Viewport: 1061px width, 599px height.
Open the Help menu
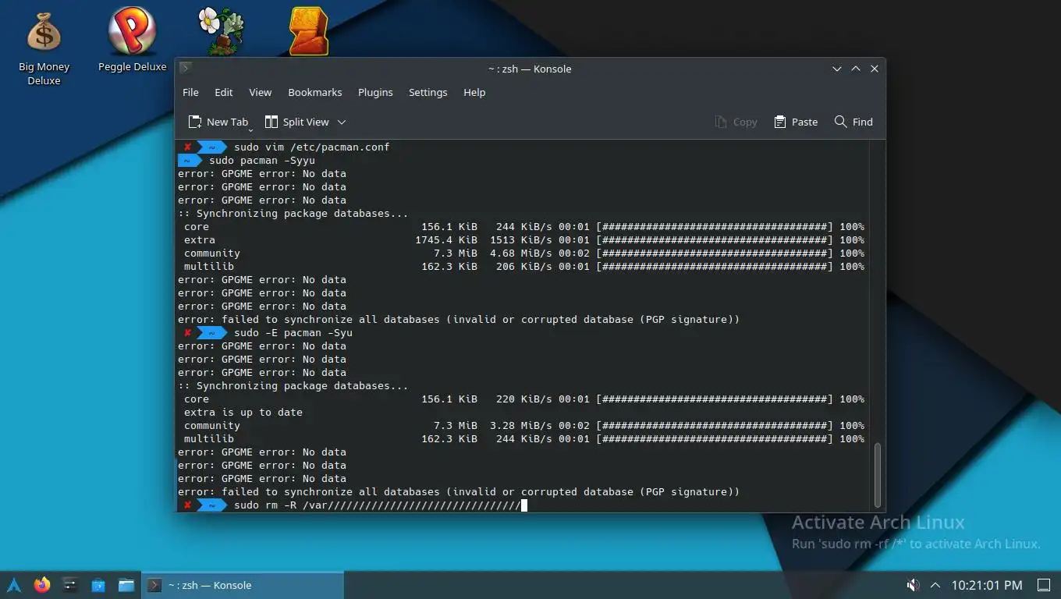pos(474,92)
